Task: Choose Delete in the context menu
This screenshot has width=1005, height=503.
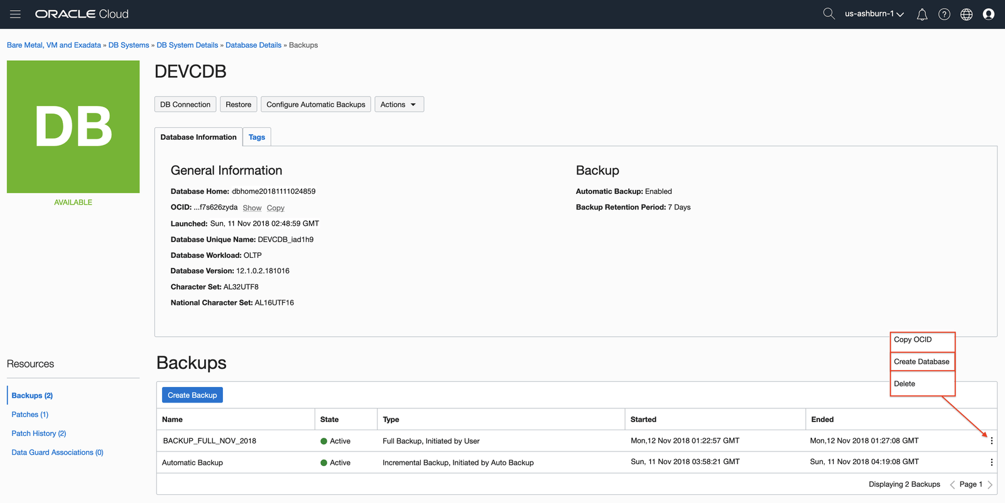Action: click(x=905, y=384)
